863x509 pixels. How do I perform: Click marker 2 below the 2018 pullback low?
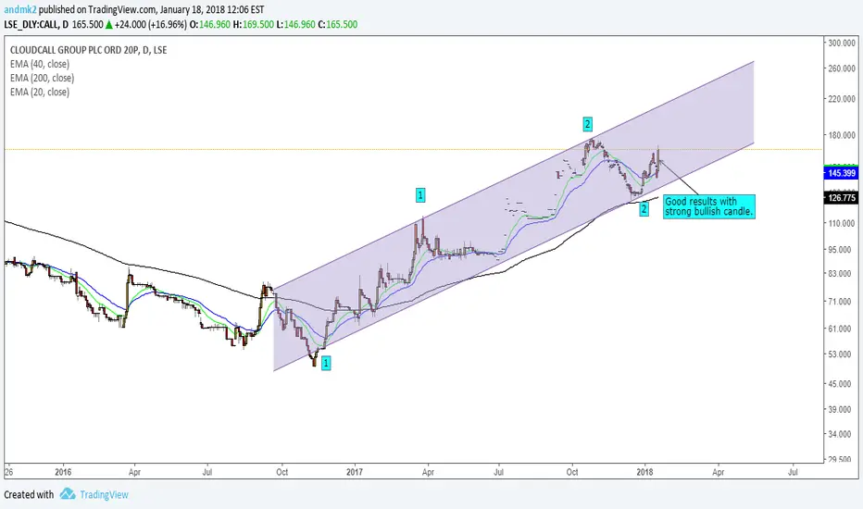pos(644,209)
